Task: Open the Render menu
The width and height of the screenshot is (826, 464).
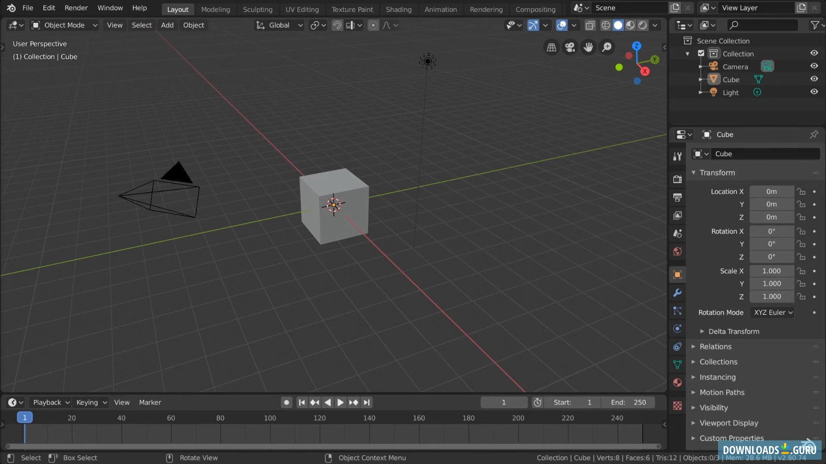Action: (x=76, y=8)
